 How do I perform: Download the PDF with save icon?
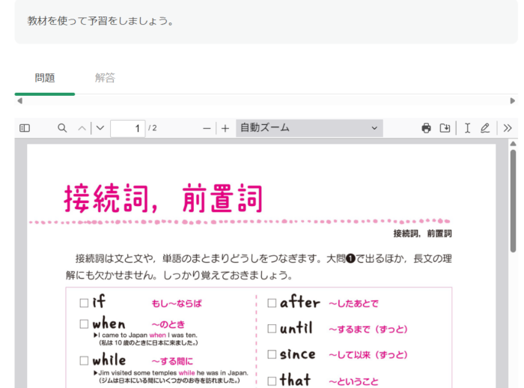445,128
